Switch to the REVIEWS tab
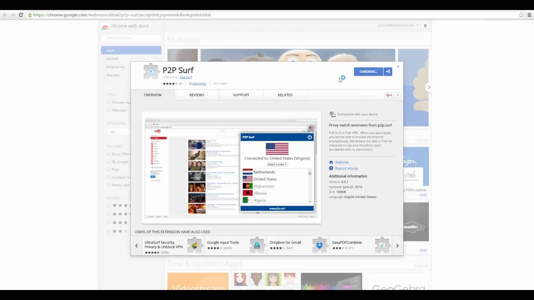The height and width of the screenshot is (300, 534). tap(197, 95)
